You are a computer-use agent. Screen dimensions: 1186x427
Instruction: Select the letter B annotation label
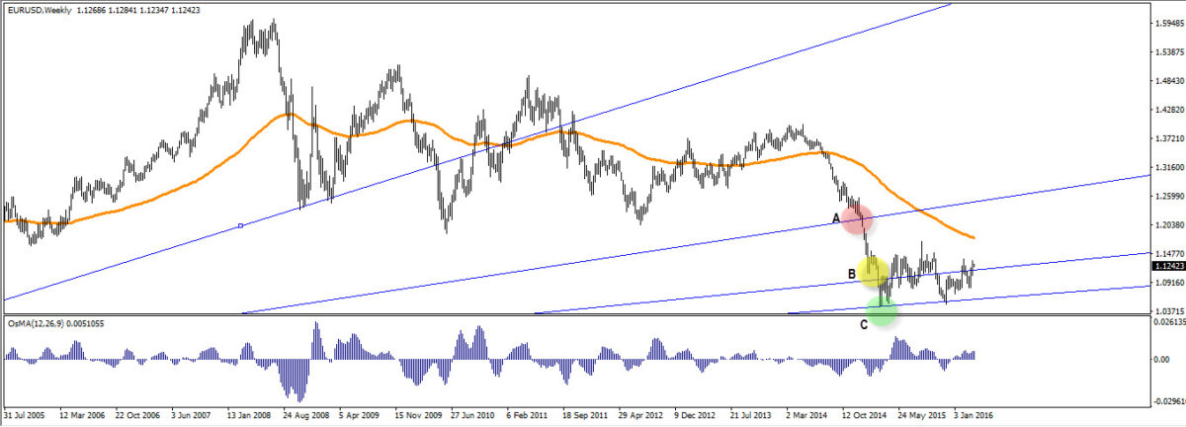click(x=851, y=274)
